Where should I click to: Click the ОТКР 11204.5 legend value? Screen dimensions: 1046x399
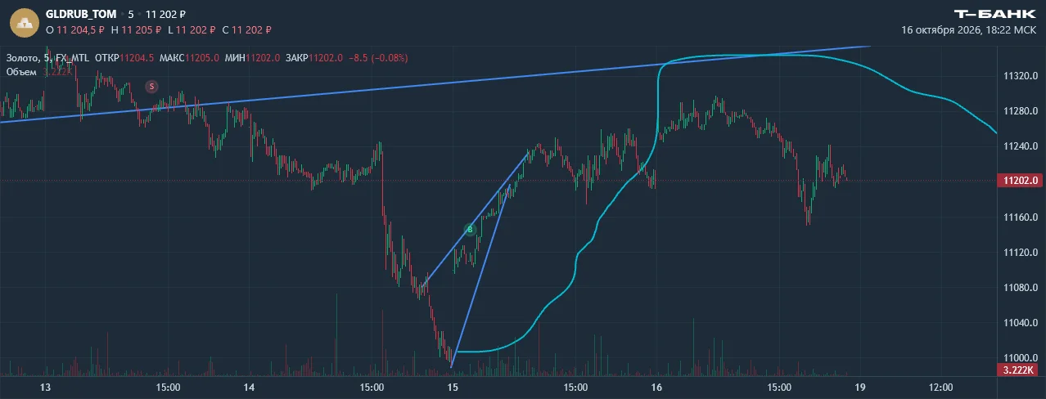coord(124,58)
